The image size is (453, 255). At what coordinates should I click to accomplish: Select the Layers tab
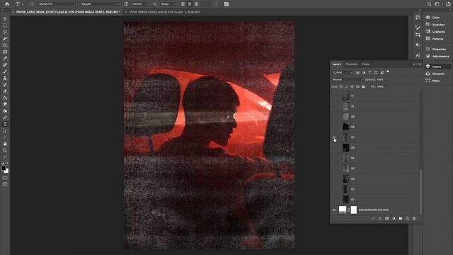337,64
